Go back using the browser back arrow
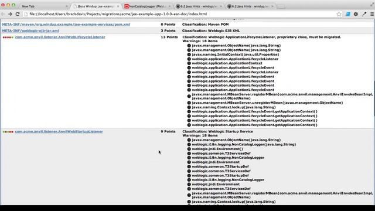375x211 pixels. pos(3,14)
